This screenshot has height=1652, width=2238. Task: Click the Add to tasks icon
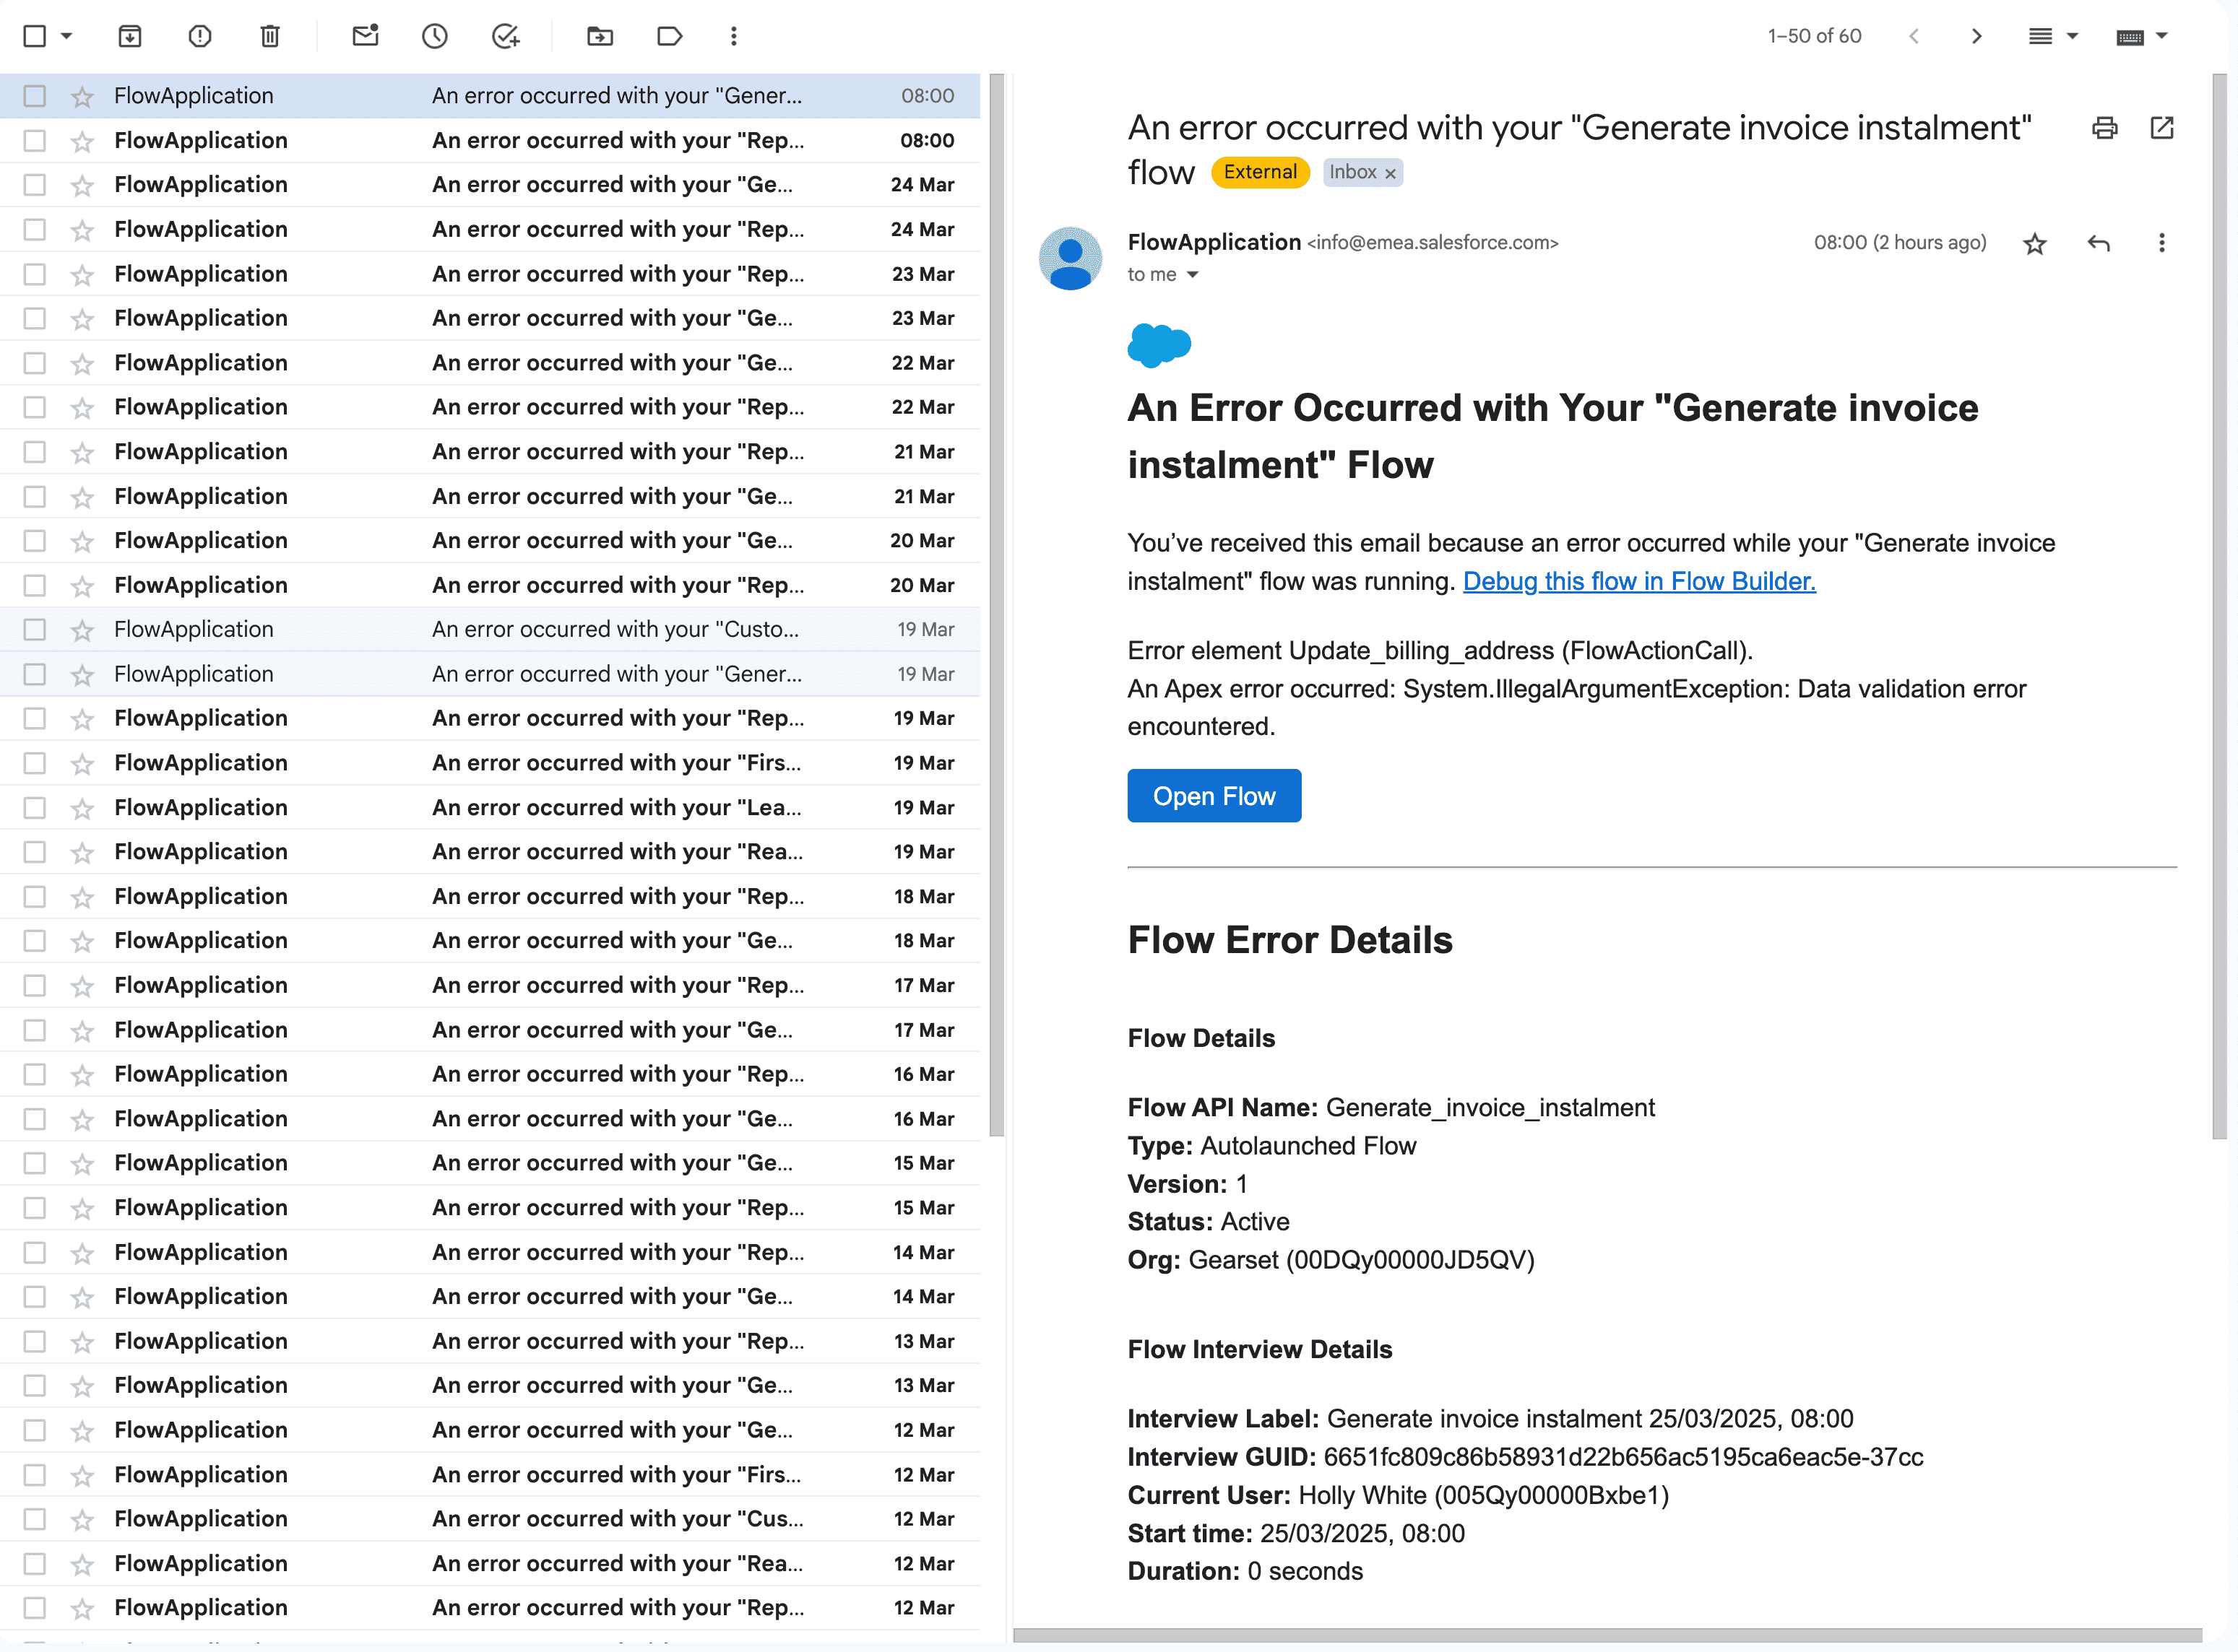(506, 37)
